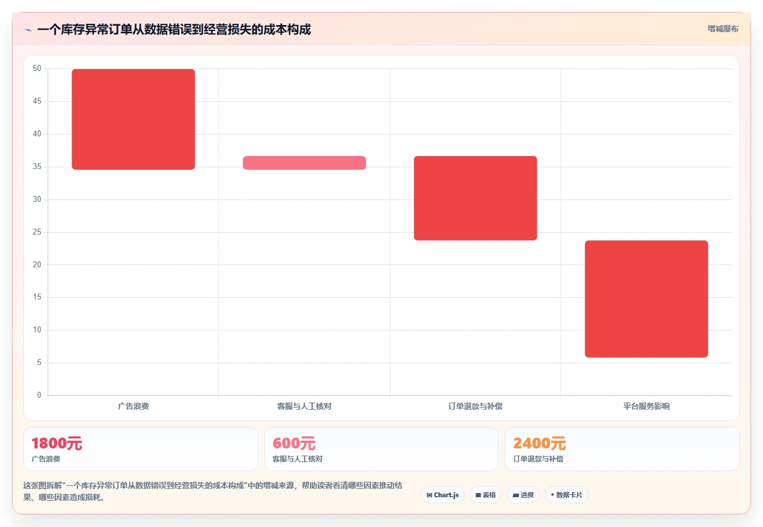
Task: Select the pink 客服与人工核对 bar
Action: pos(304,163)
